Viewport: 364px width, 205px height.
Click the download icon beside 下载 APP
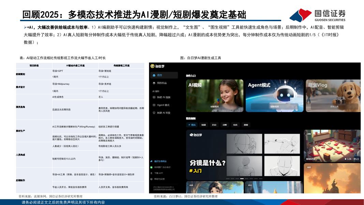coord(151,173)
